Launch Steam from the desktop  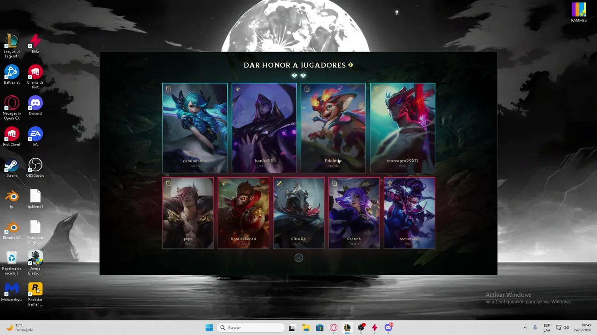click(x=12, y=168)
